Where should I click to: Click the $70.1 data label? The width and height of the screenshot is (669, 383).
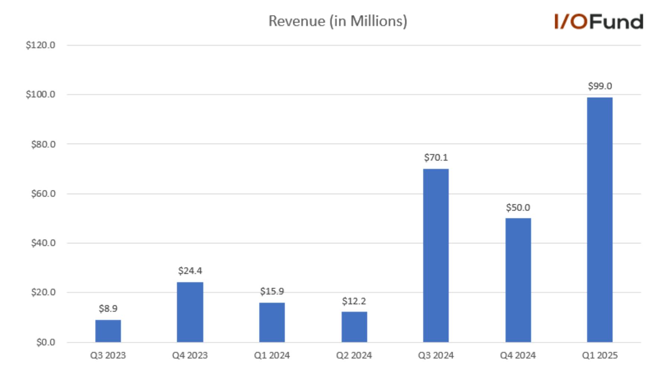(x=436, y=158)
